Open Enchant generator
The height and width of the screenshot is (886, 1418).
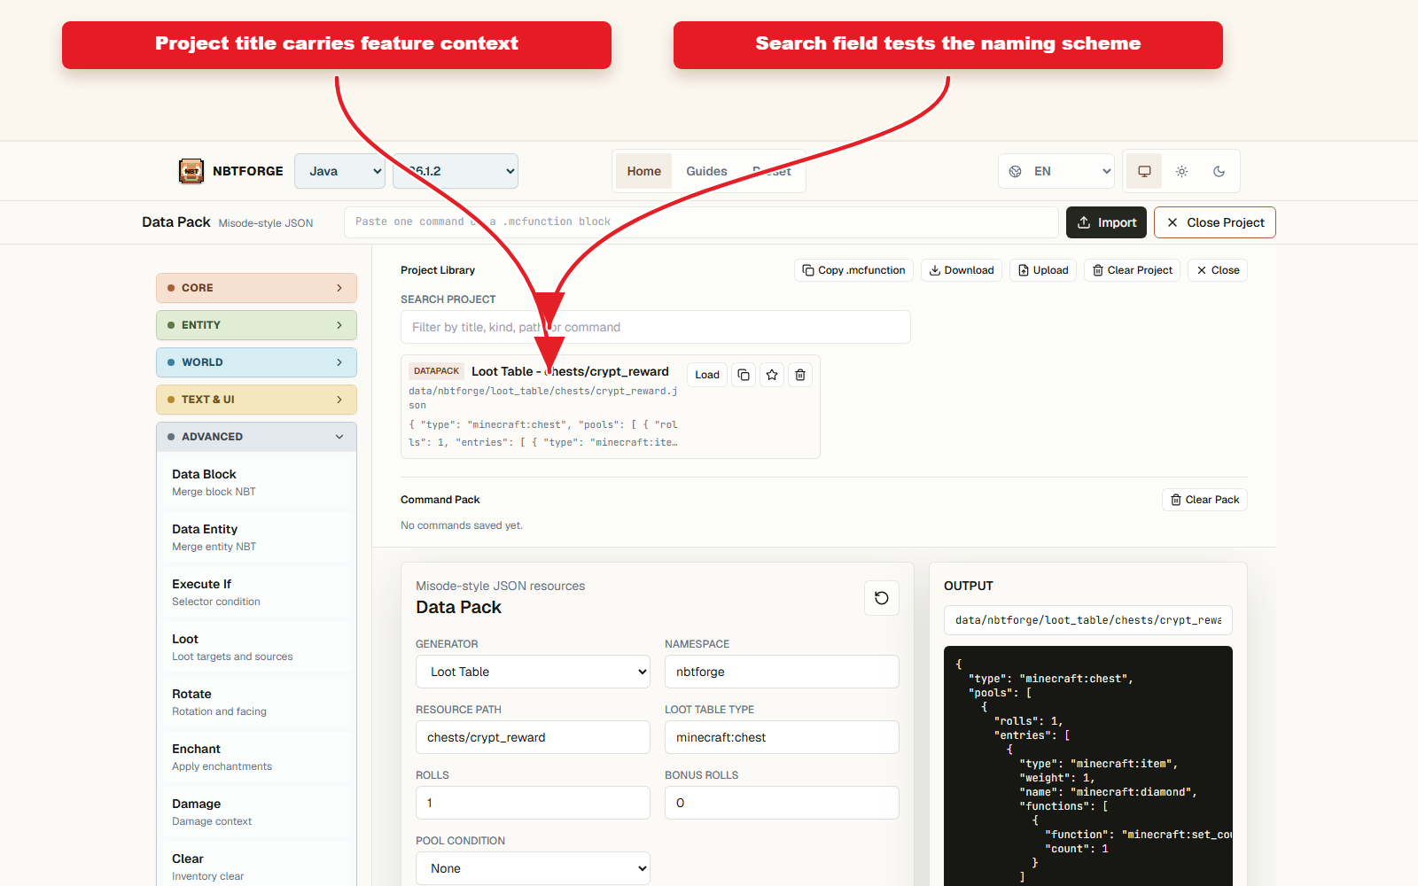click(256, 757)
